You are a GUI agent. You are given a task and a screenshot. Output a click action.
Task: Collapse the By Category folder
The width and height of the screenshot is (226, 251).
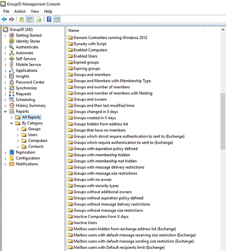pyautogui.click(x=11, y=123)
